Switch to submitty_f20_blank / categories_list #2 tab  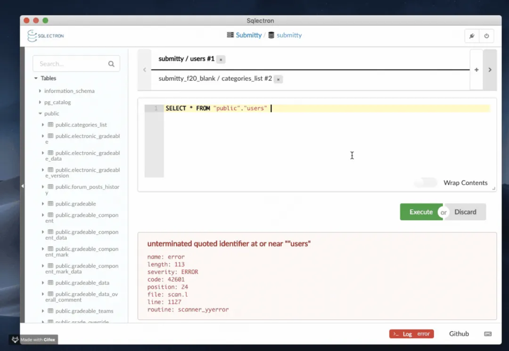(x=215, y=79)
